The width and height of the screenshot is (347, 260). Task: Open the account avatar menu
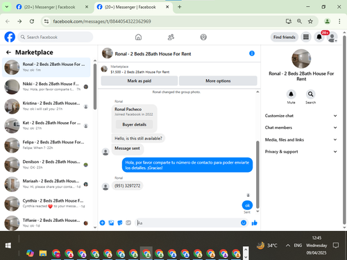pyautogui.click(x=332, y=37)
